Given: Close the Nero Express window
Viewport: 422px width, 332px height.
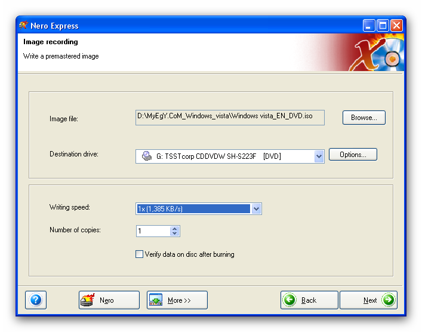Looking at the screenshot, I should (396, 26).
